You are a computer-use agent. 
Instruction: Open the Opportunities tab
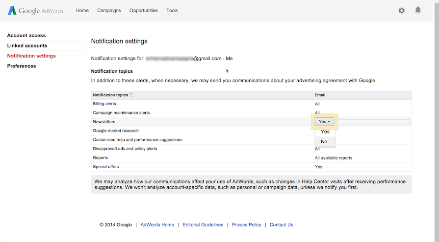(144, 10)
